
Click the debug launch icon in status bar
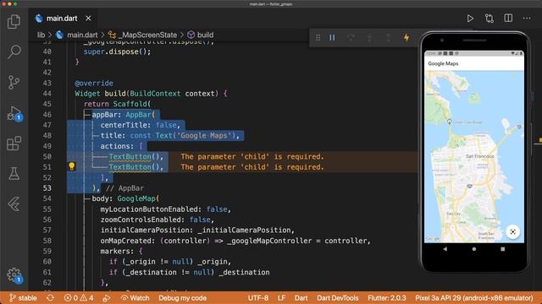coord(107,298)
